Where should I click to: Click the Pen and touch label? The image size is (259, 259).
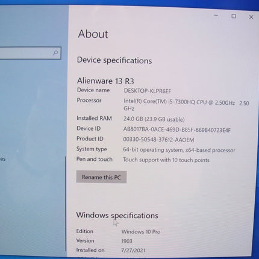(95, 159)
